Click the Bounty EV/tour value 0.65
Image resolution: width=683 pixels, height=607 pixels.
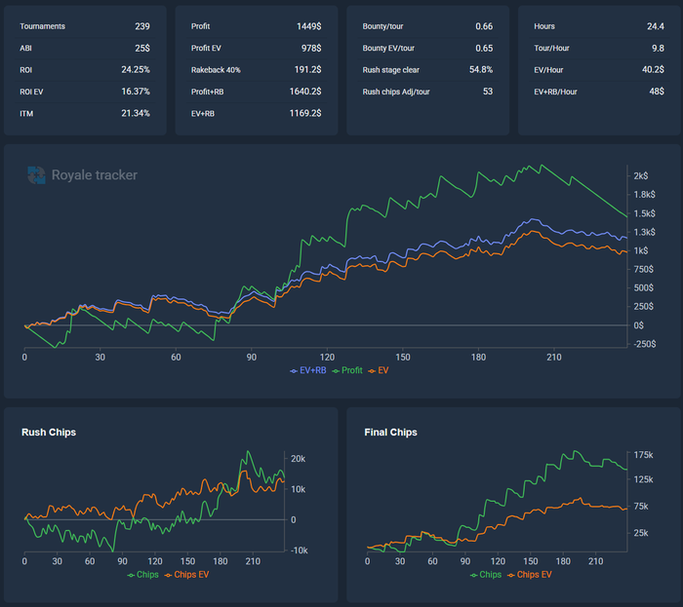coord(484,49)
